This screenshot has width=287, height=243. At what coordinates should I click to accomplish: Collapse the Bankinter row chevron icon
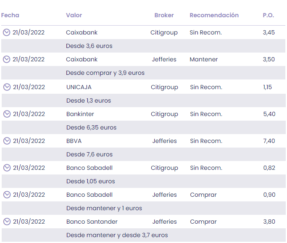pos(7,114)
